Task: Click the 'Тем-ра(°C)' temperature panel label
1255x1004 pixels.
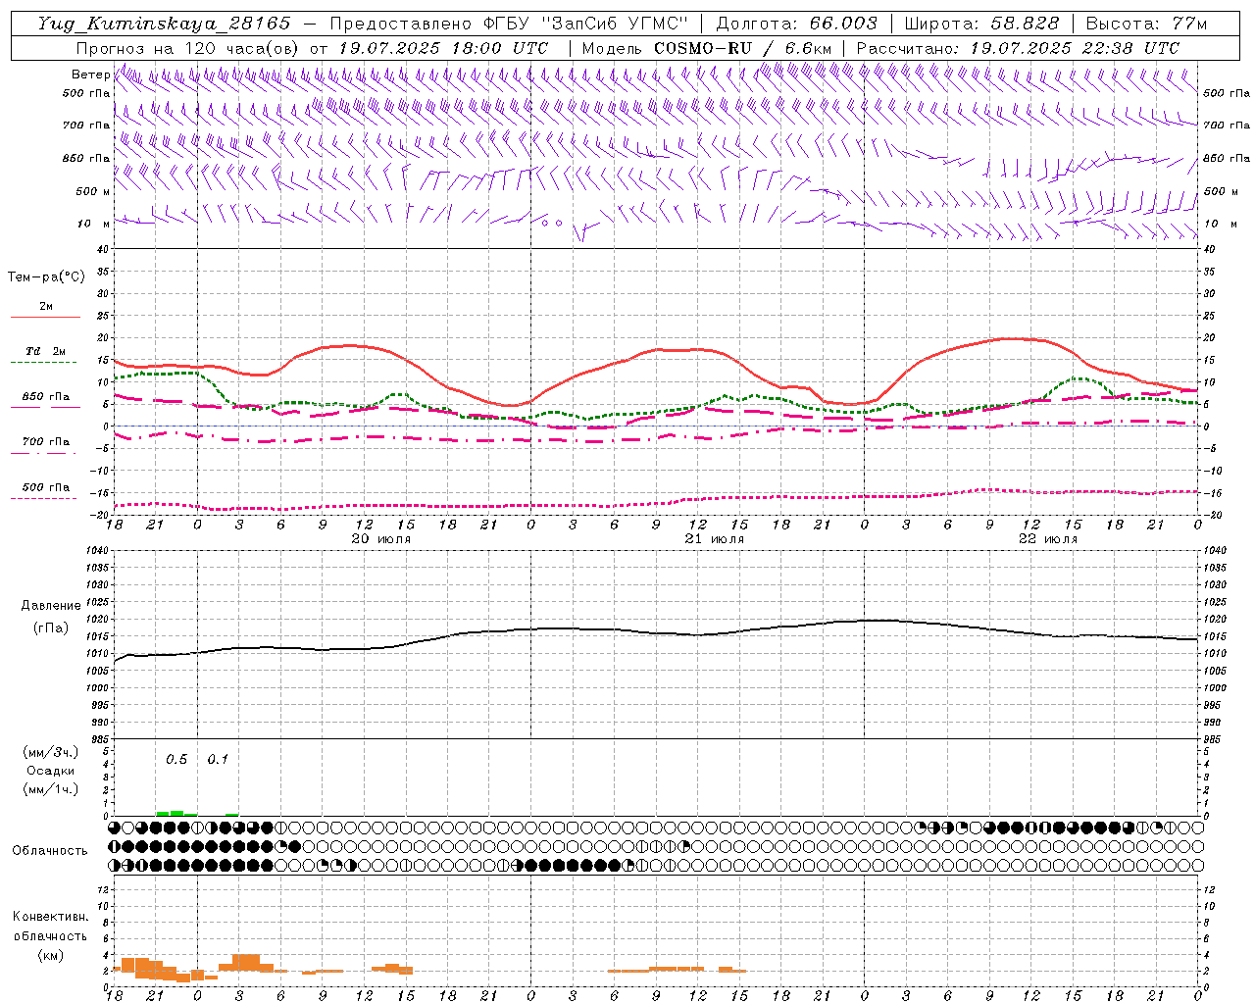Action: 46,277
